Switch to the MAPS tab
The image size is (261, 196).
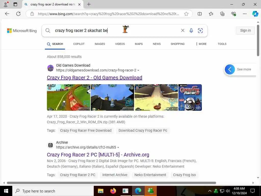point(139,44)
